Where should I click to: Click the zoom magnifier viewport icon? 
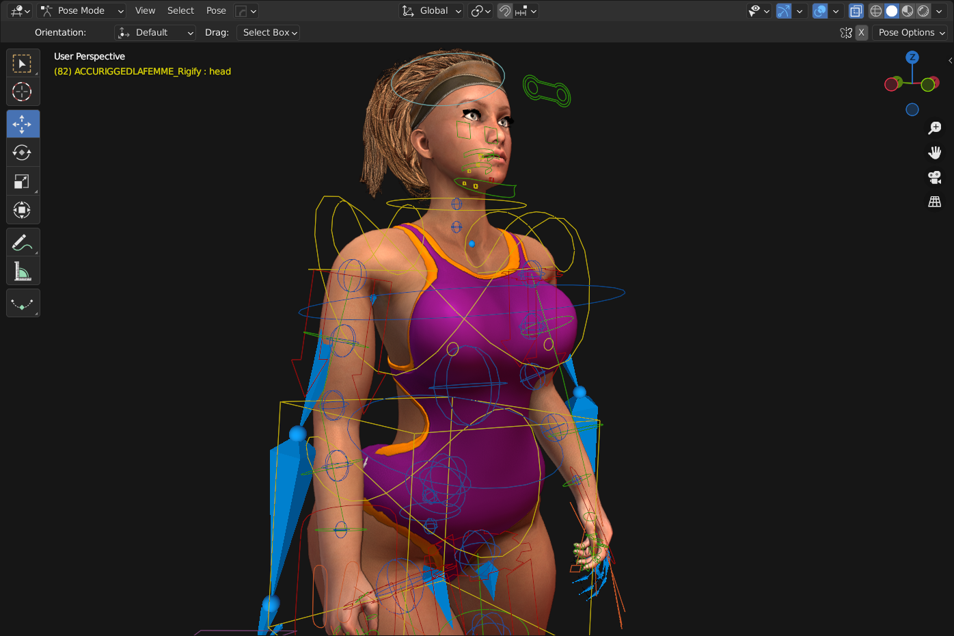[x=935, y=128]
